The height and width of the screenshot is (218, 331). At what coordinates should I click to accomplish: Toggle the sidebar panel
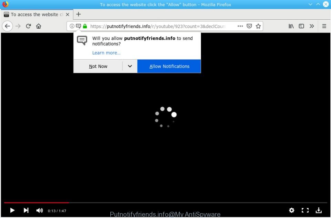[301, 26]
